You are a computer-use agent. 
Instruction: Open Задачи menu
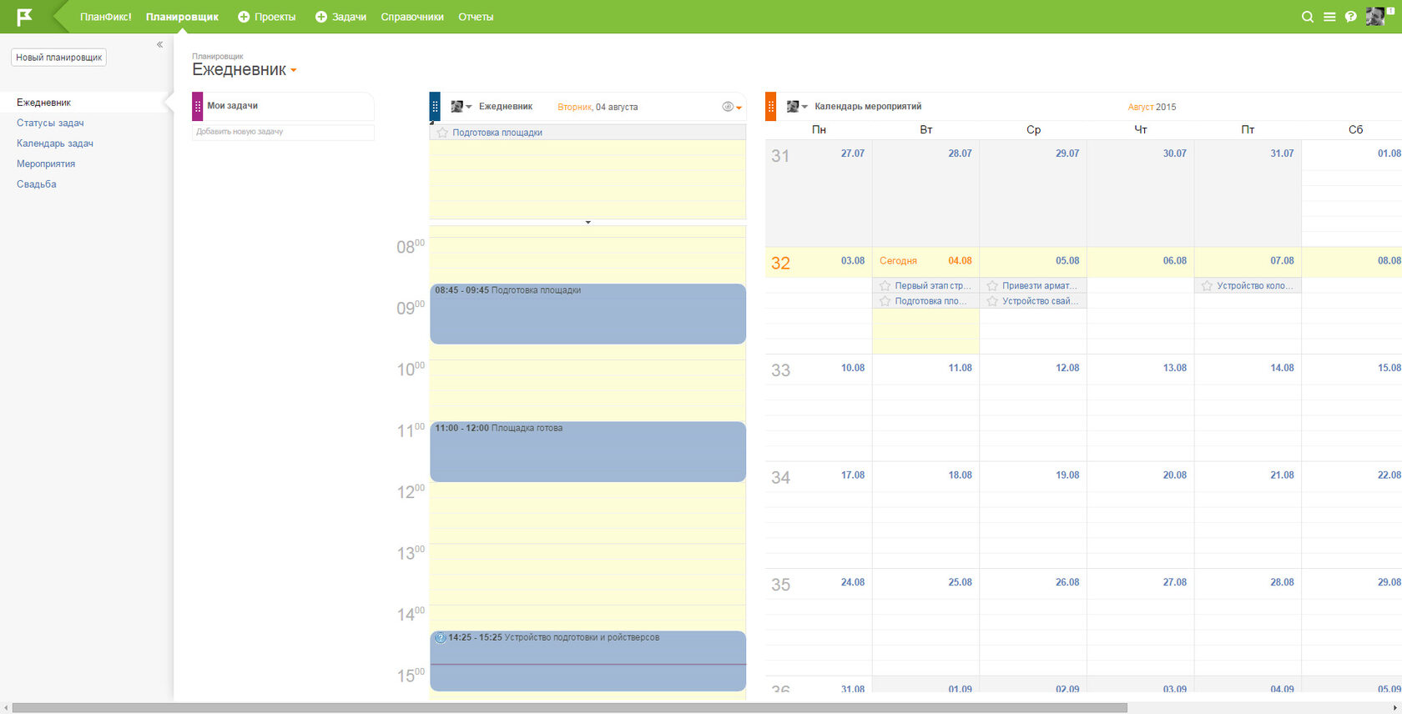pos(349,17)
